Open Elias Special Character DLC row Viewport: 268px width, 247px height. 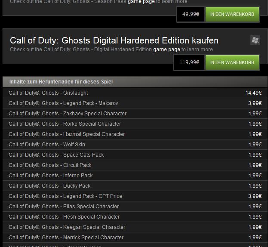point(135,206)
